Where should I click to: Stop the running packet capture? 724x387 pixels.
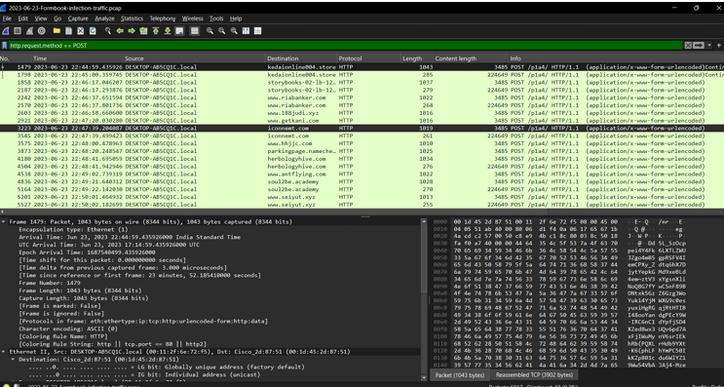(18, 31)
